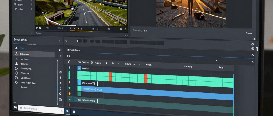Viewport: 273px width, 116px height.
Task: Click the circle toggle on the dotted ruler row
Action: coord(69,56)
